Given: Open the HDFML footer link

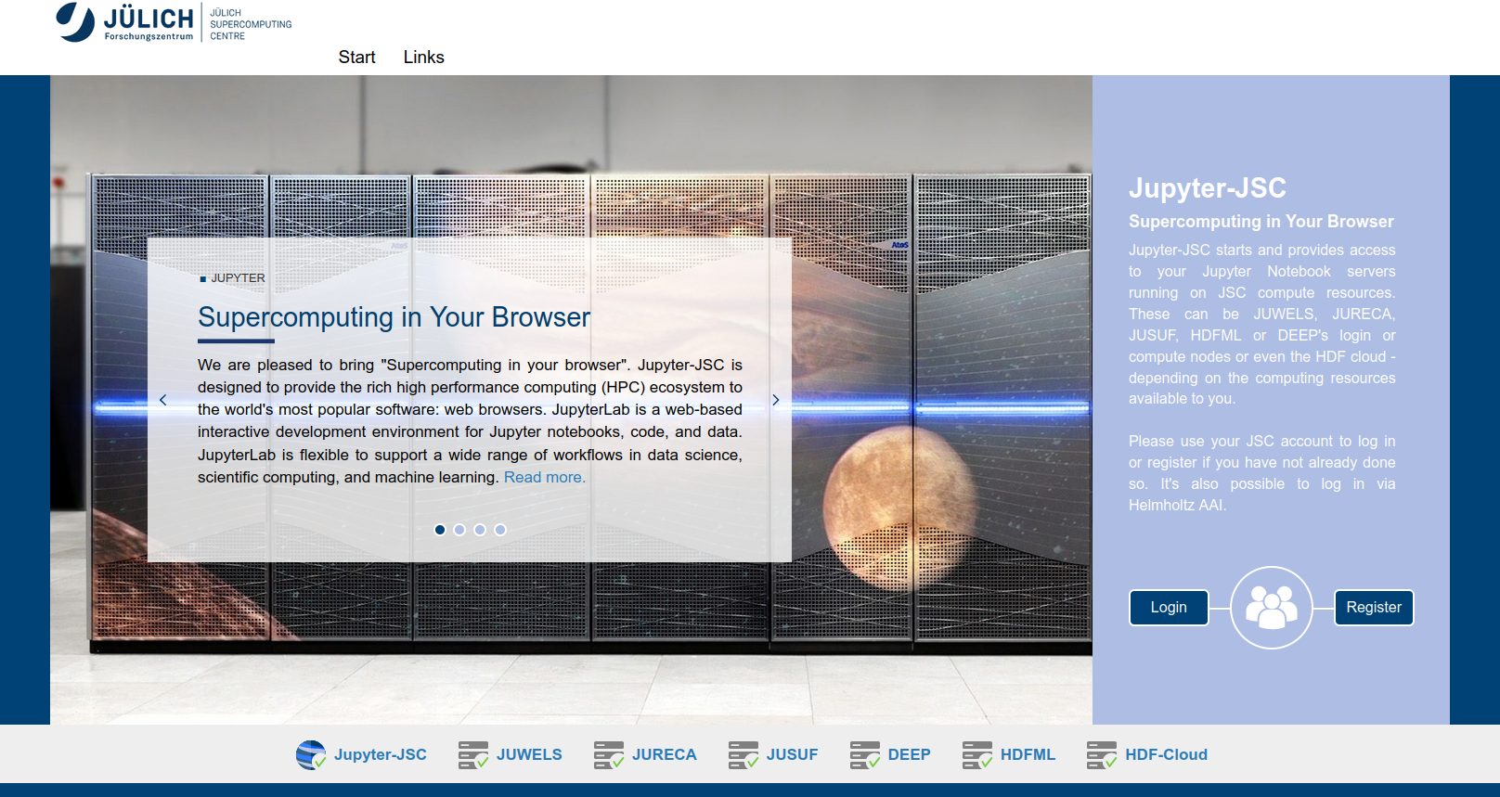Looking at the screenshot, I should 1028,755.
